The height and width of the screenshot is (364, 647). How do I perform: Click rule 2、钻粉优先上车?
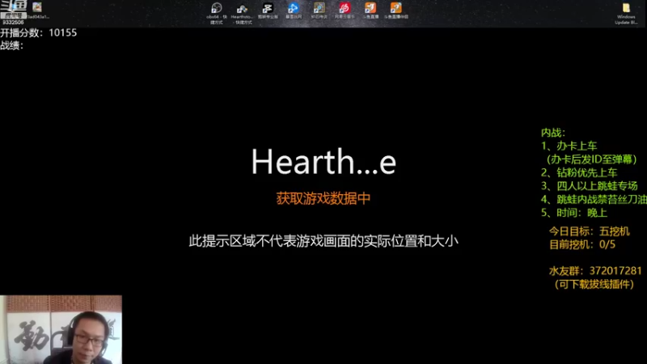[x=579, y=172]
